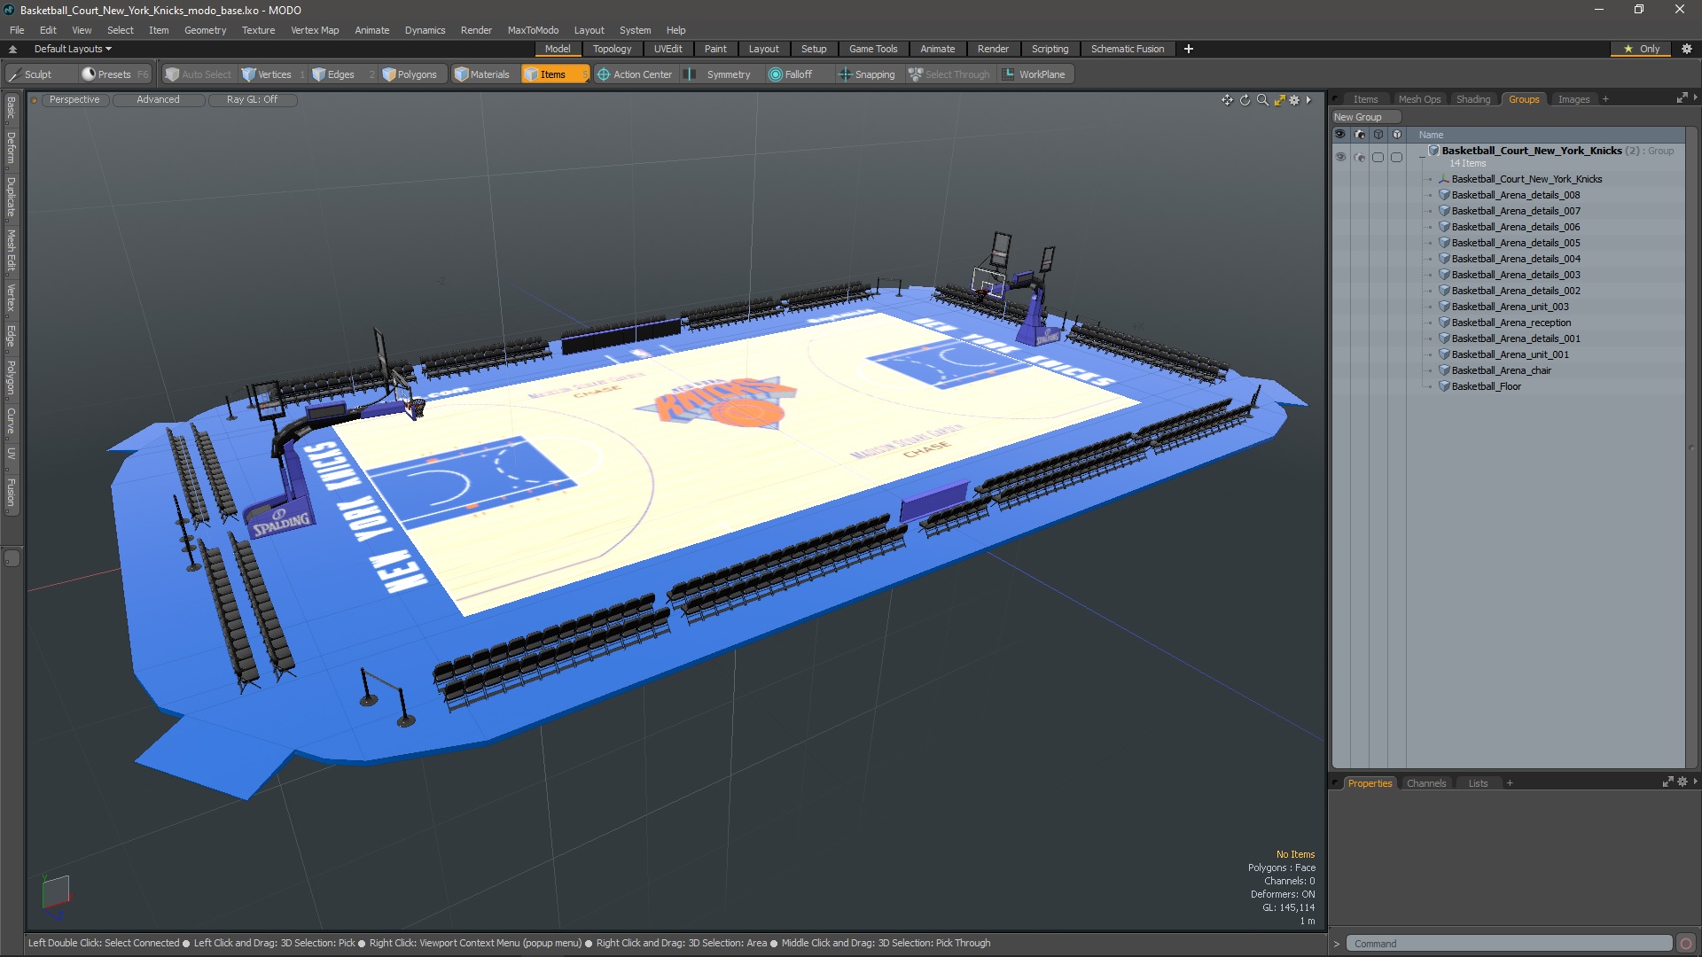Open the Presets browser
The width and height of the screenshot is (1702, 957).
(x=114, y=74)
